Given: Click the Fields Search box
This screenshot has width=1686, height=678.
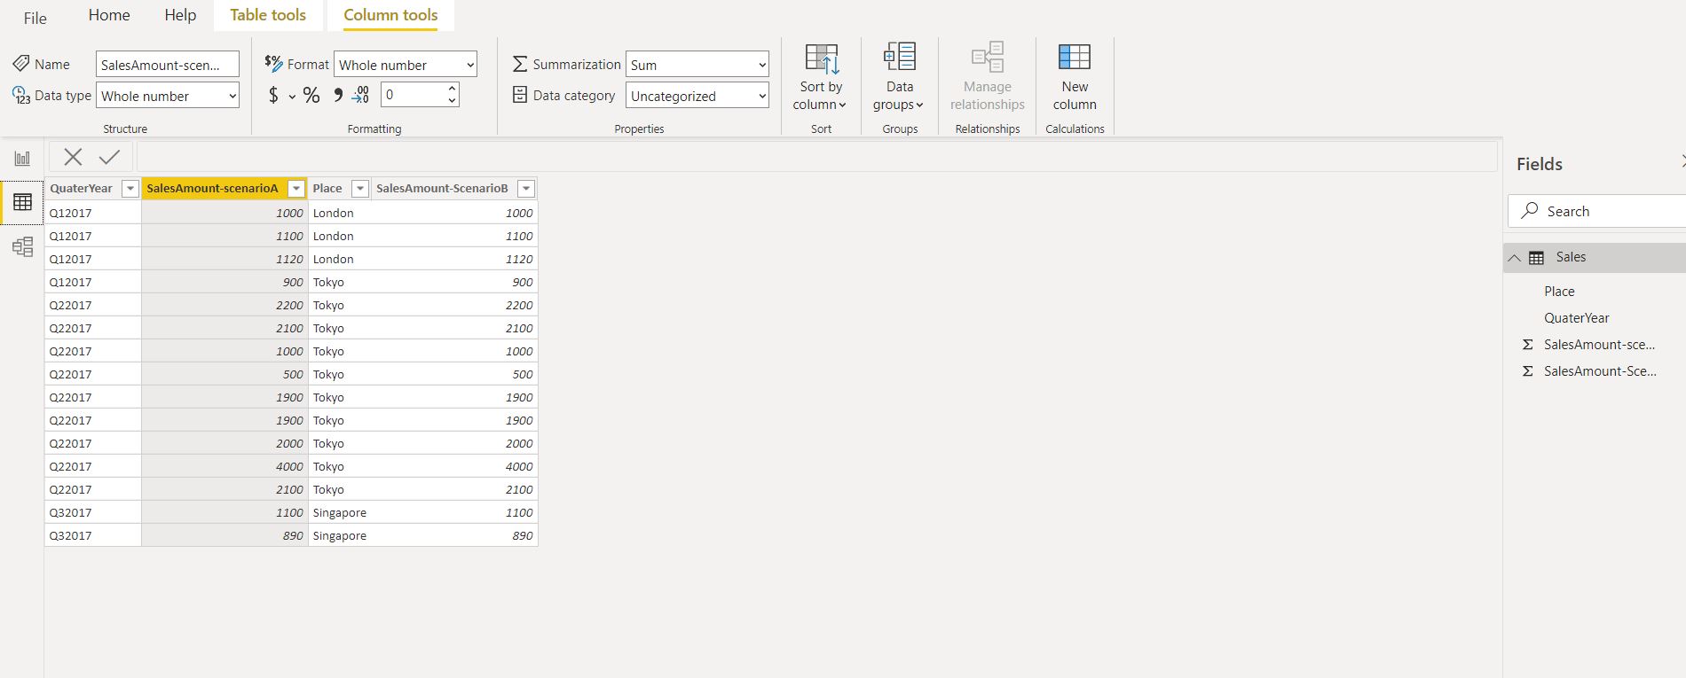Looking at the screenshot, I should coord(1596,211).
